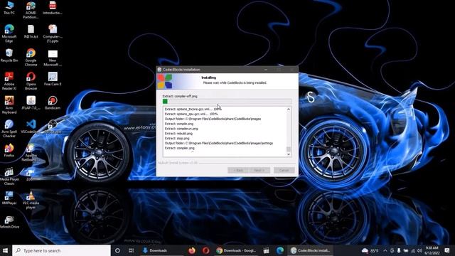The height and width of the screenshot is (256, 455).
Task: Click scroll-down arrow in install log
Action: pyautogui.click(x=289, y=154)
